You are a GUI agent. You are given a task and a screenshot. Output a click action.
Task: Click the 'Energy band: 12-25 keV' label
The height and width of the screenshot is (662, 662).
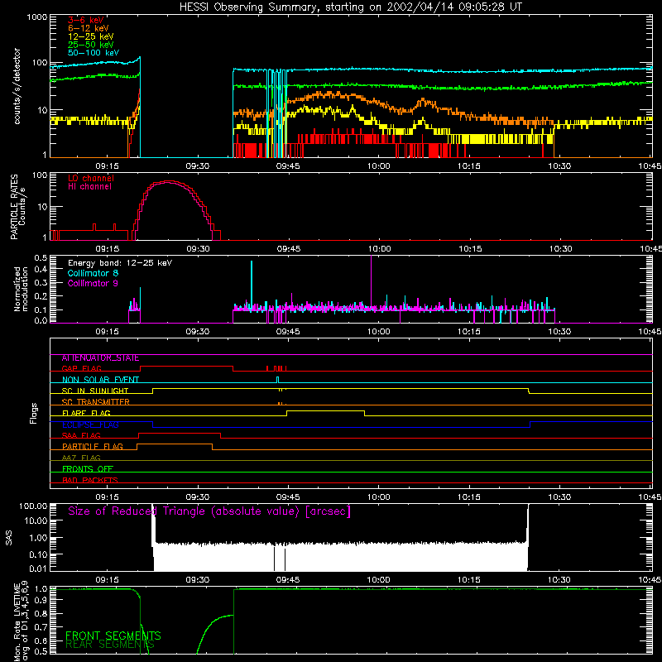(x=120, y=263)
